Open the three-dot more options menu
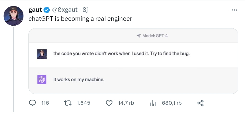Image resolution: width=247 pixels, height=114 pixels. (234, 10)
